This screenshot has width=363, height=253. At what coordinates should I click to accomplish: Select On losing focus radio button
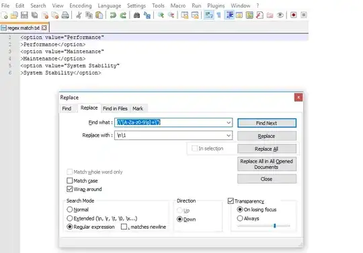click(x=240, y=209)
